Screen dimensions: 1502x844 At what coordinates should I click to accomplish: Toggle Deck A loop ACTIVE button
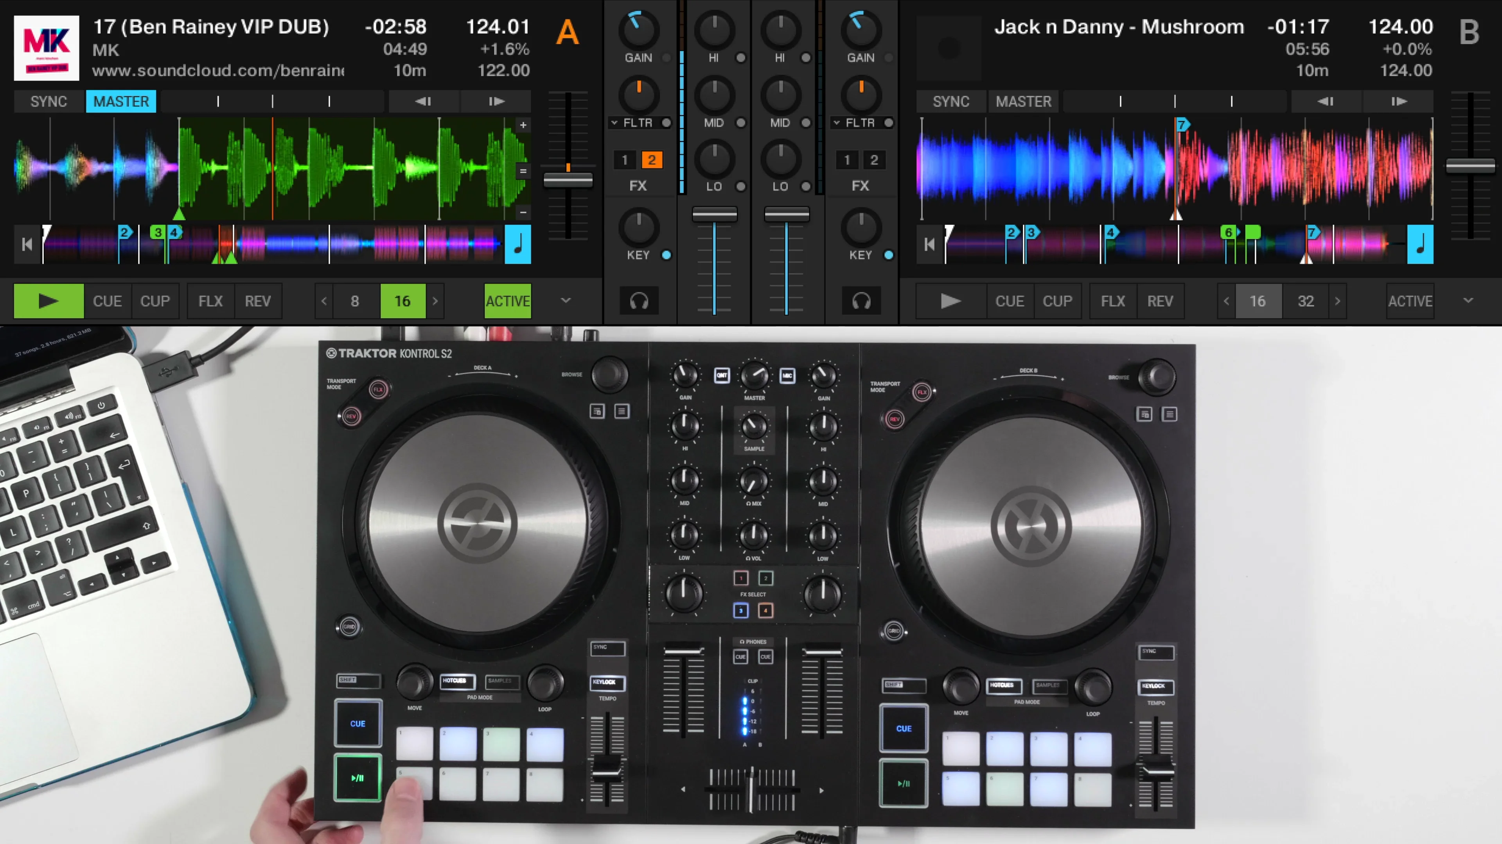508,301
